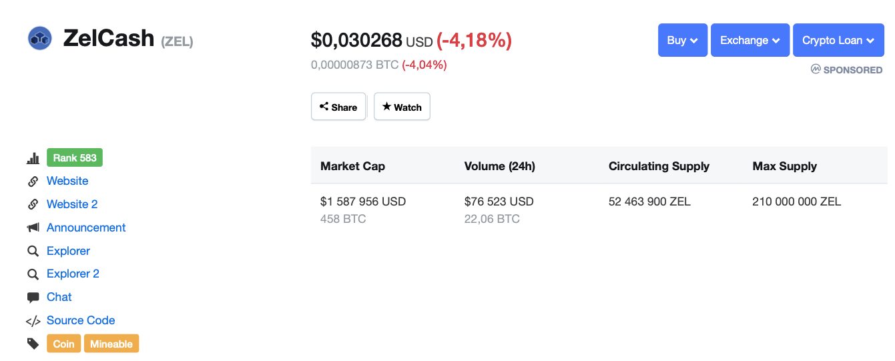This screenshot has width=895, height=361.
Task: Open the Announcement link
Action: pyautogui.click(x=86, y=228)
